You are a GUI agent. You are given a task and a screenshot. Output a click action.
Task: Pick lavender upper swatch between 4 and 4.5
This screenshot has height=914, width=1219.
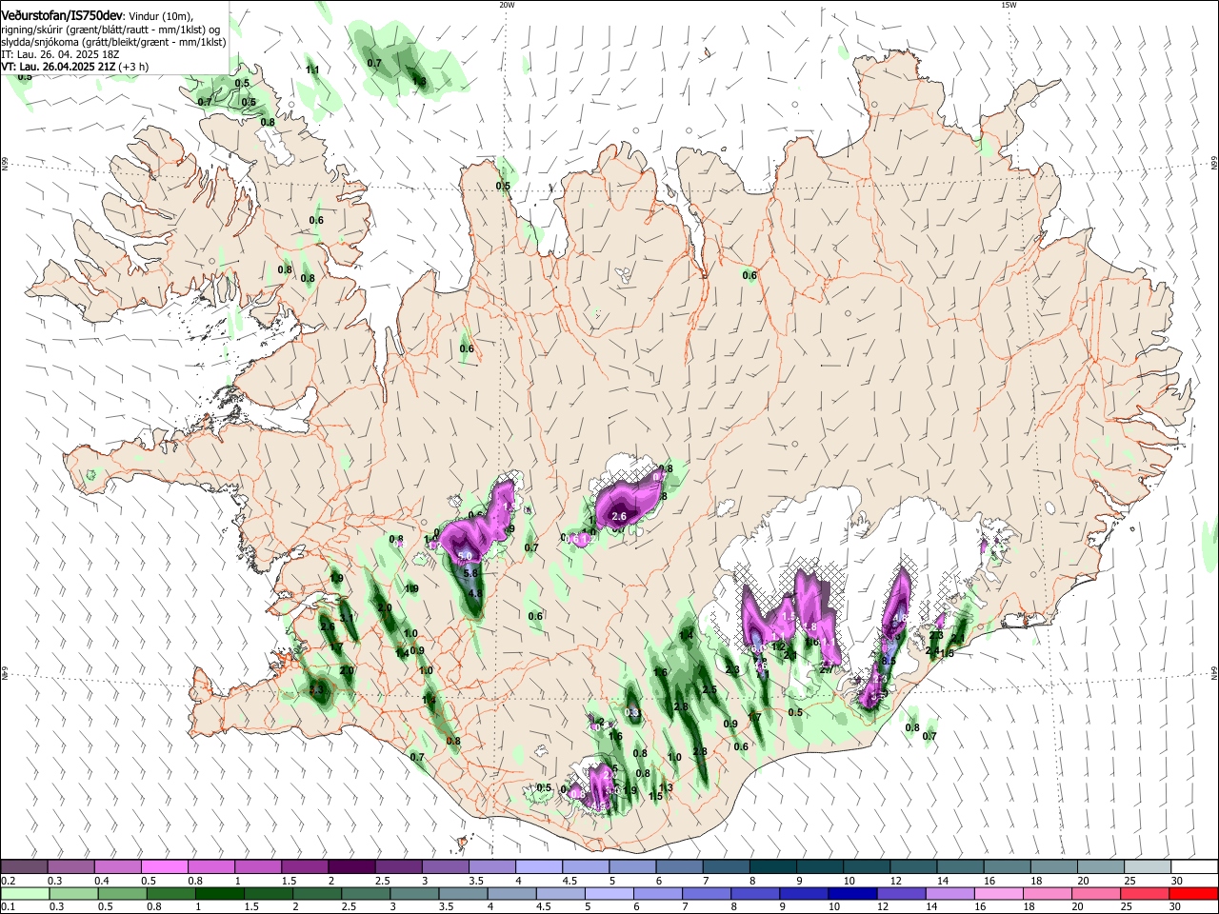tap(538, 866)
